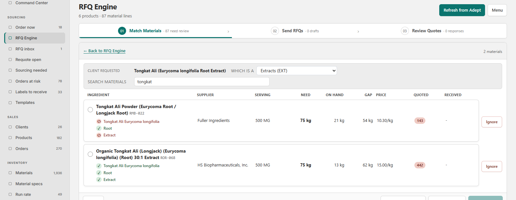Screen dimensions: 516x200
Task: Click the Sourcing needed sidebar icon
Action: [x=10, y=70]
